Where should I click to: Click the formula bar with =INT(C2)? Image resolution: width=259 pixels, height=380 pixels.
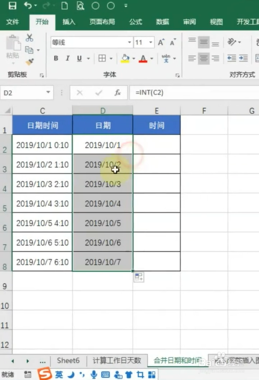point(194,93)
